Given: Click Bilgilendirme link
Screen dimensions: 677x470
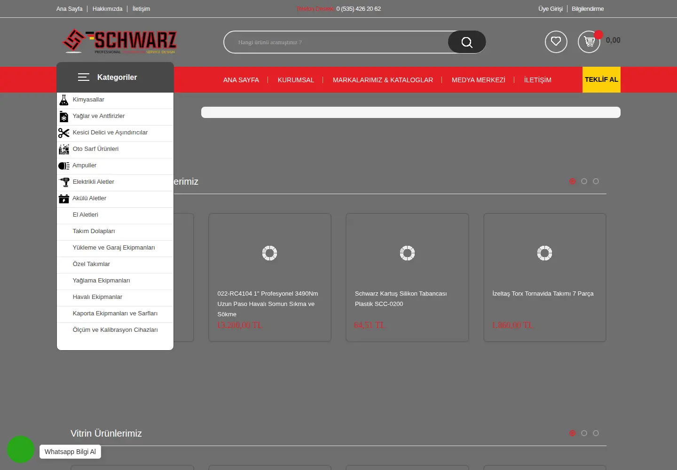Looking at the screenshot, I should pos(588,9).
